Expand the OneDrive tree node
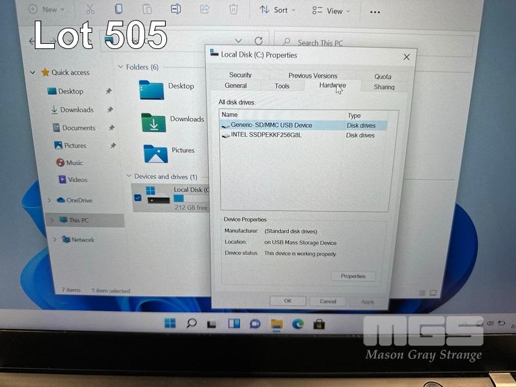 (50, 201)
